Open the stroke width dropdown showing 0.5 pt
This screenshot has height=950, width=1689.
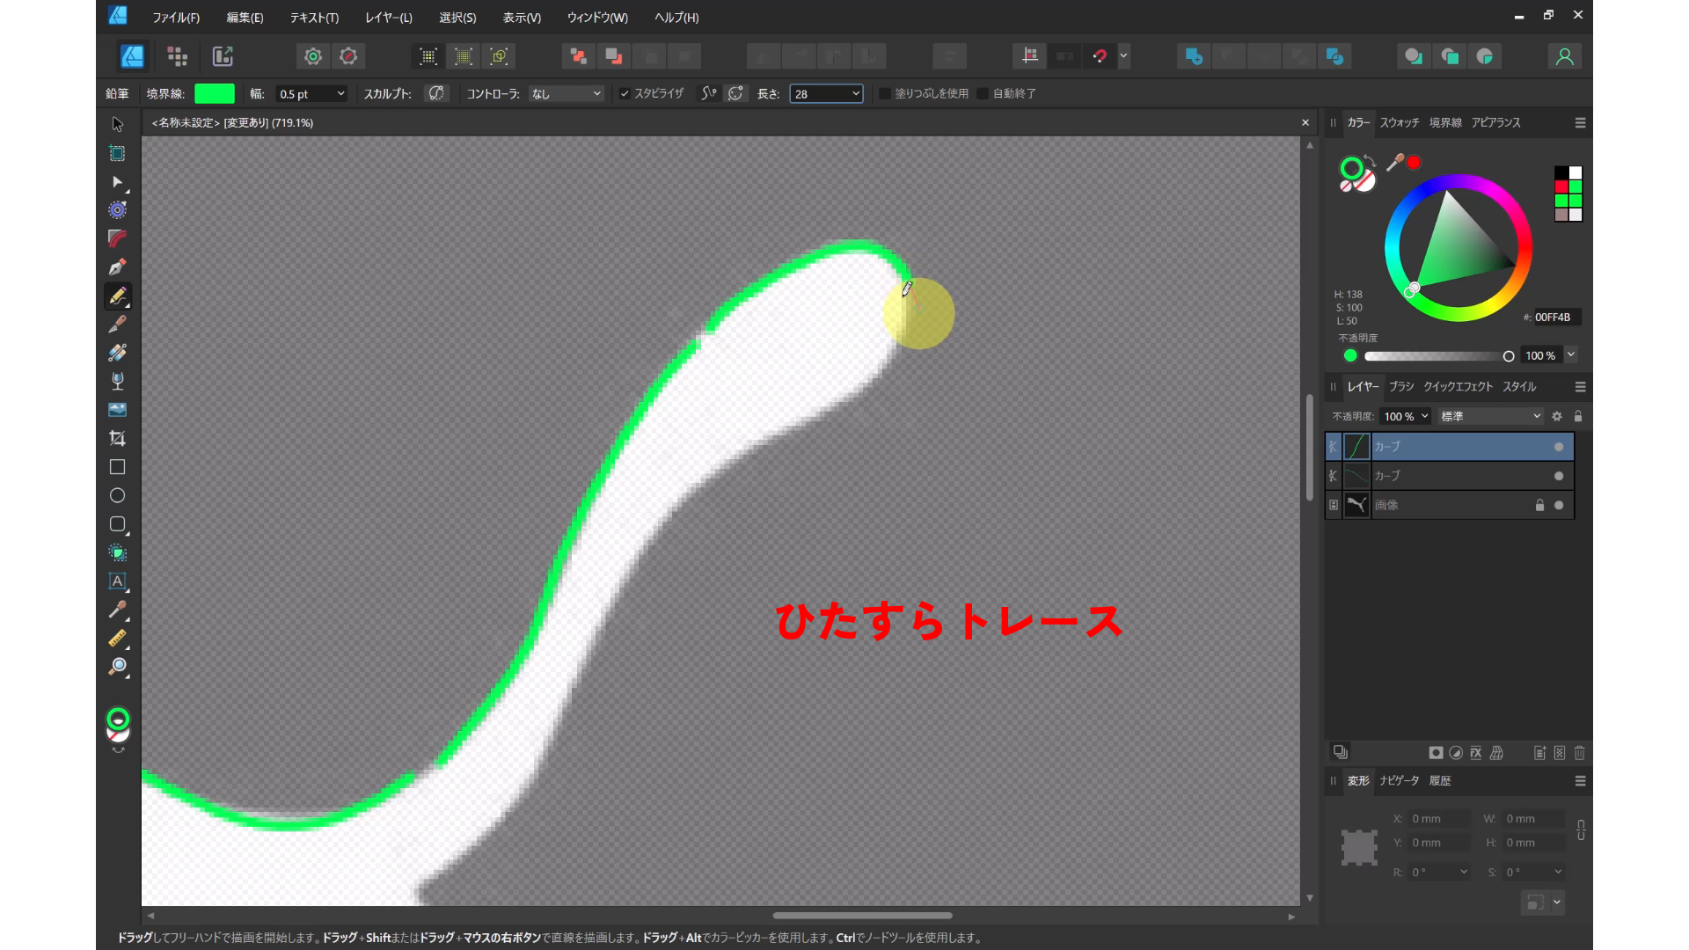(x=311, y=93)
